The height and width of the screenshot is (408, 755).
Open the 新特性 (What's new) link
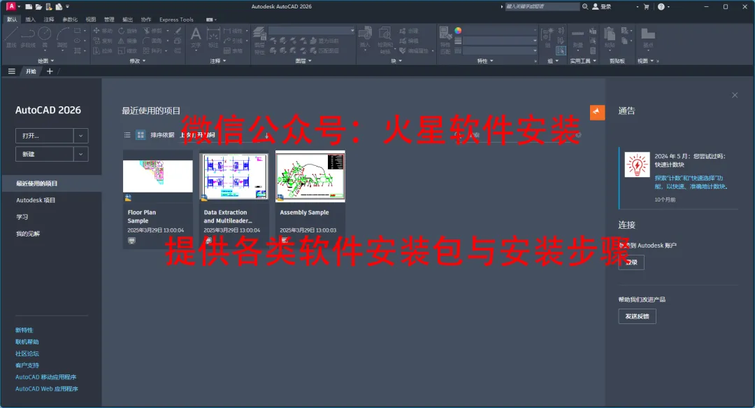pos(24,330)
